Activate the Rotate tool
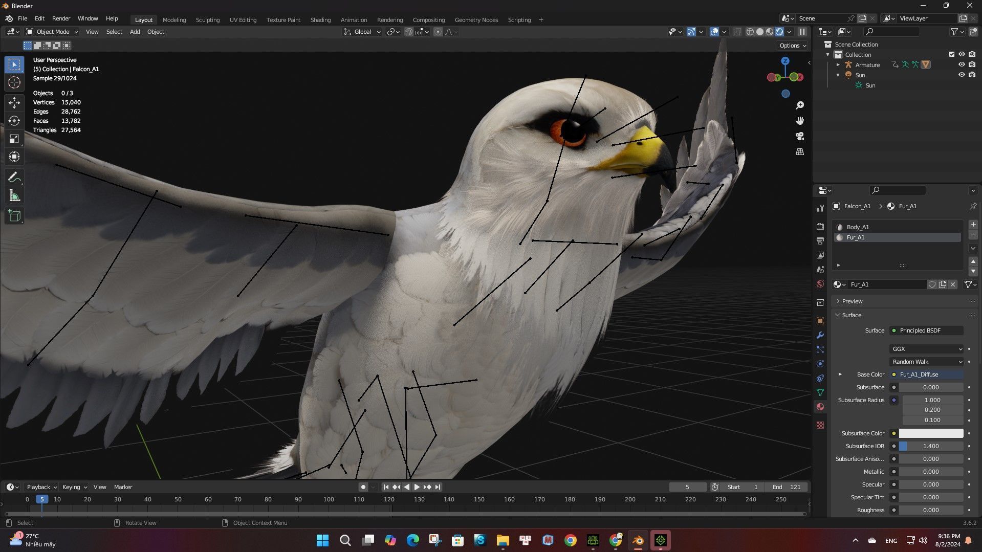The image size is (982, 552). 14,121
